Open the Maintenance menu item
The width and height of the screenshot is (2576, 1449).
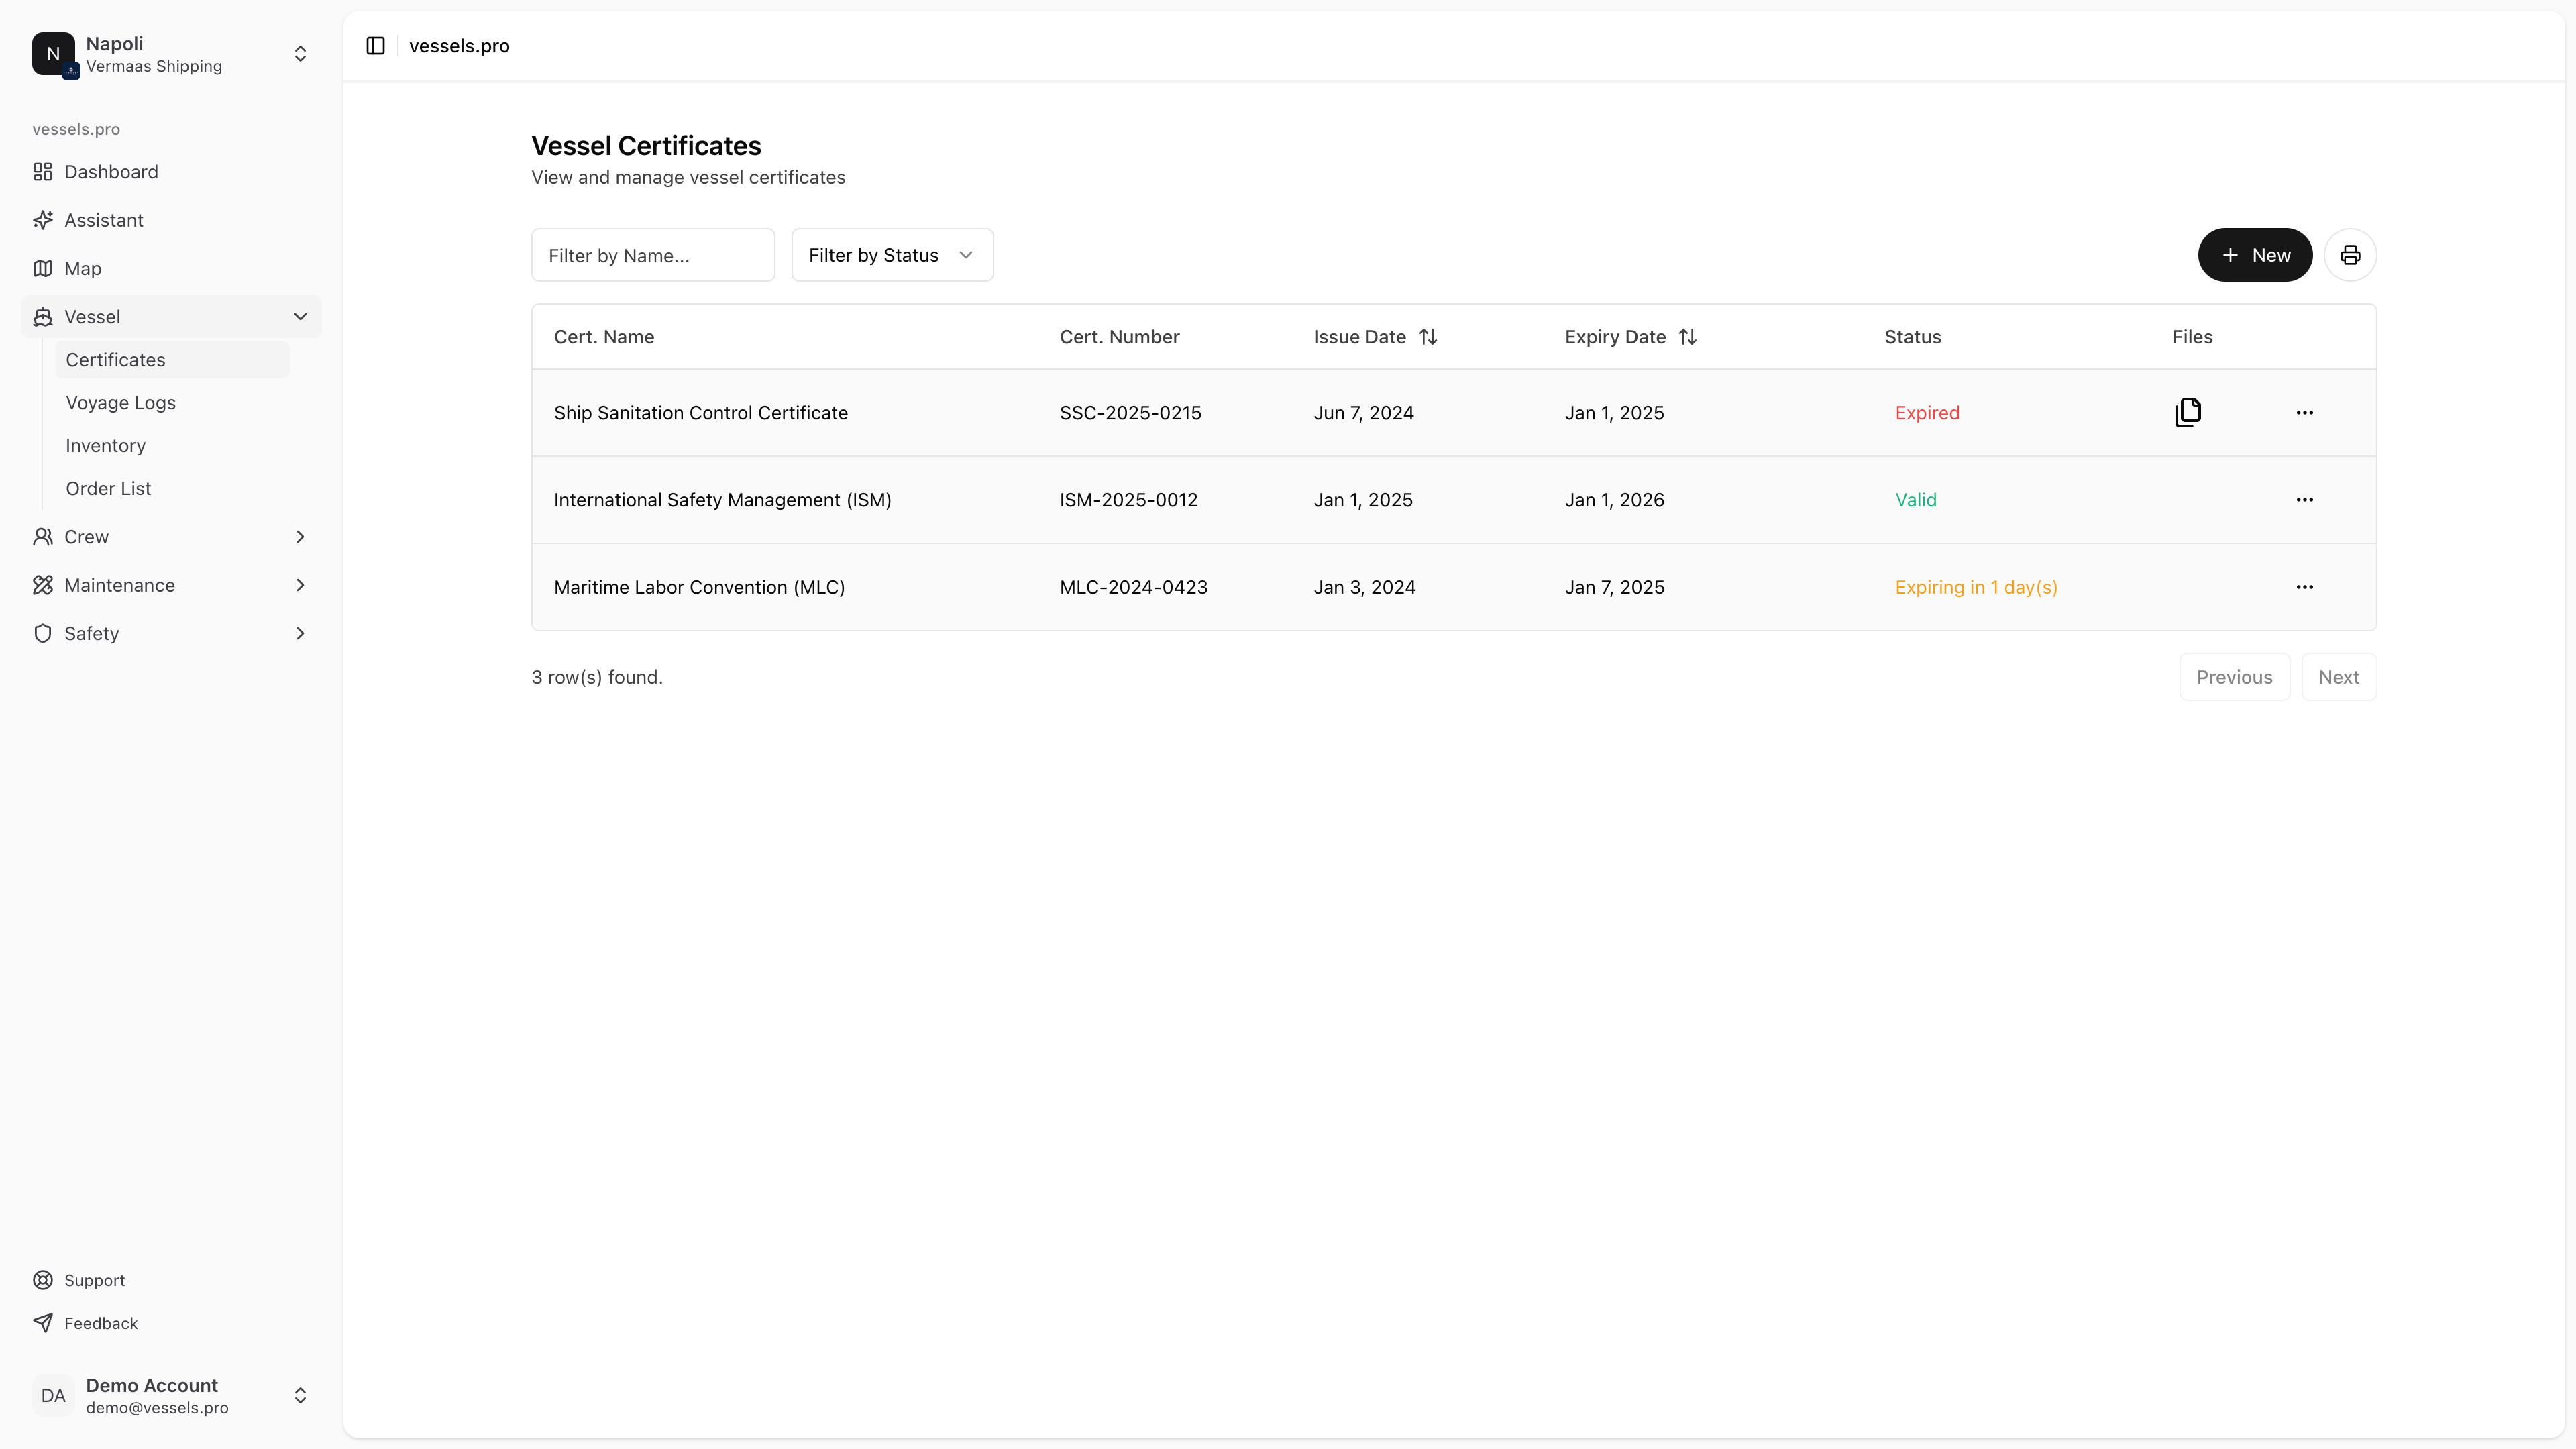tap(172, 585)
